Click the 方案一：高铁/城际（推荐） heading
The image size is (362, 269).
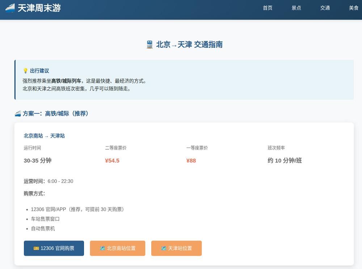(56, 113)
